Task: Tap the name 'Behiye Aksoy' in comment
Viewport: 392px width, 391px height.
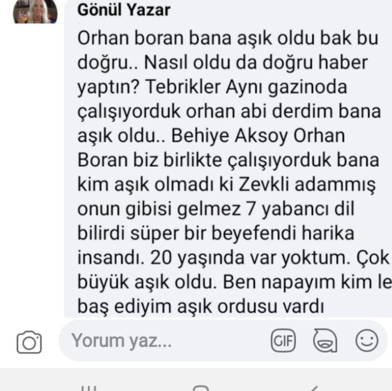Action: [x=230, y=136]
